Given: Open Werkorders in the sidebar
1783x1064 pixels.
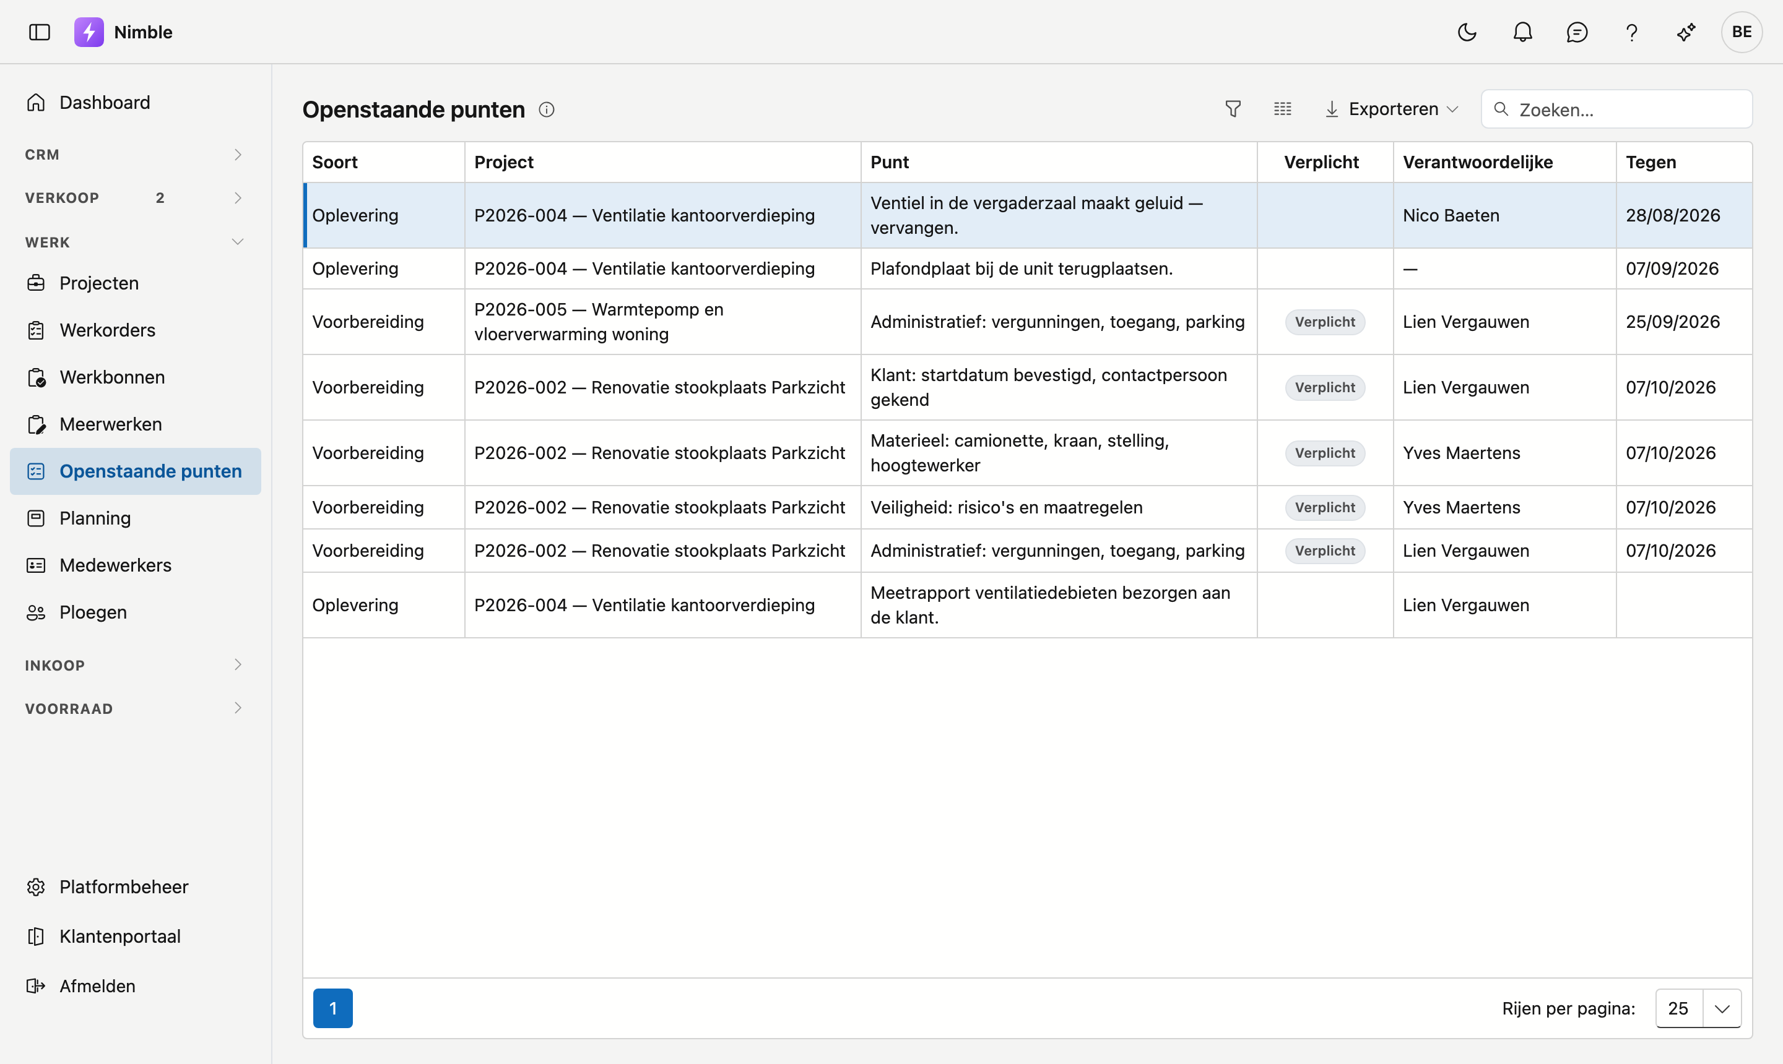Looking at the screenshot, I should [136, 330].
